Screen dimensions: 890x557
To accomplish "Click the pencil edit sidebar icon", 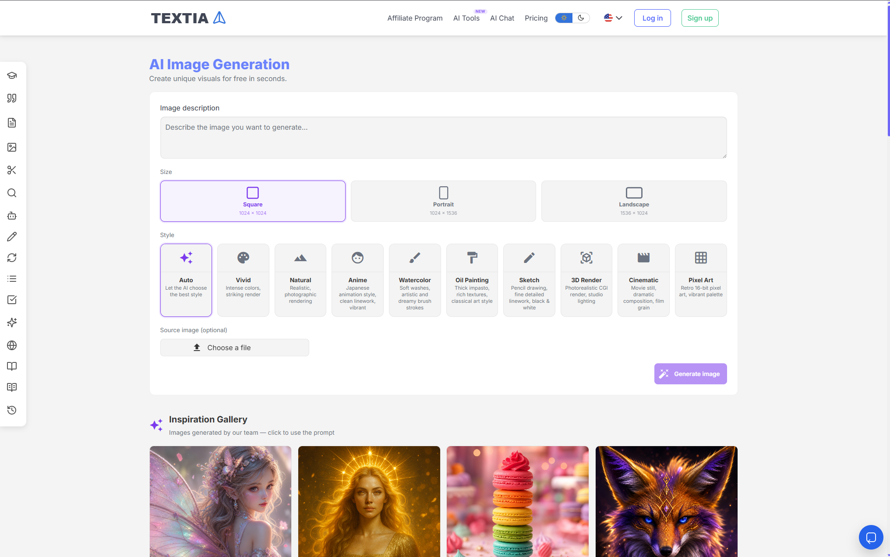I will click(x=12, y=237).
